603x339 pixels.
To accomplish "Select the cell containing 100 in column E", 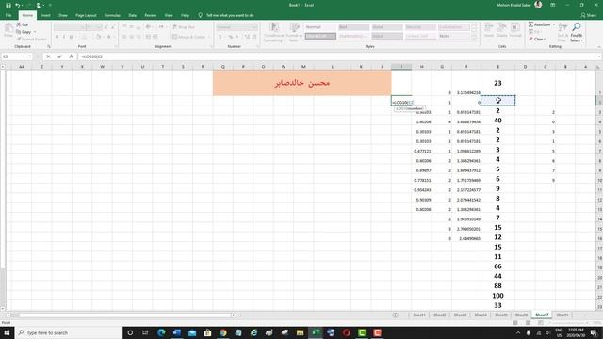I will (x=497, y=296).
